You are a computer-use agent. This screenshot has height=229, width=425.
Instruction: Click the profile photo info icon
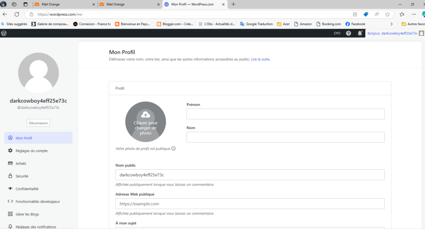click(173, 149)
